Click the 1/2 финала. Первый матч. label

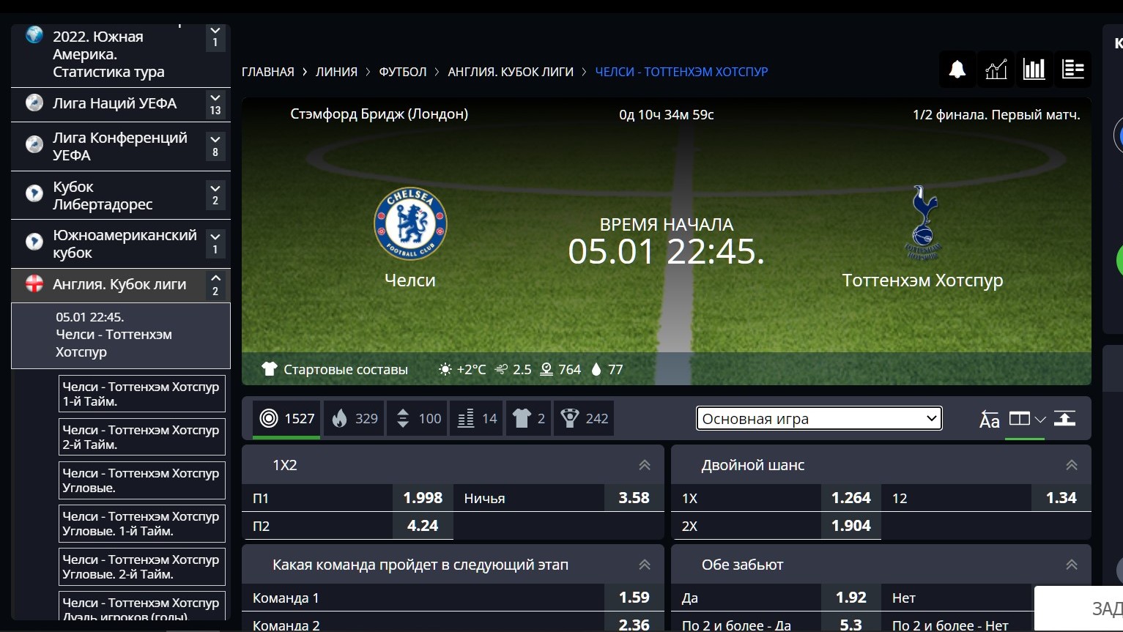(x=996, y=115)
